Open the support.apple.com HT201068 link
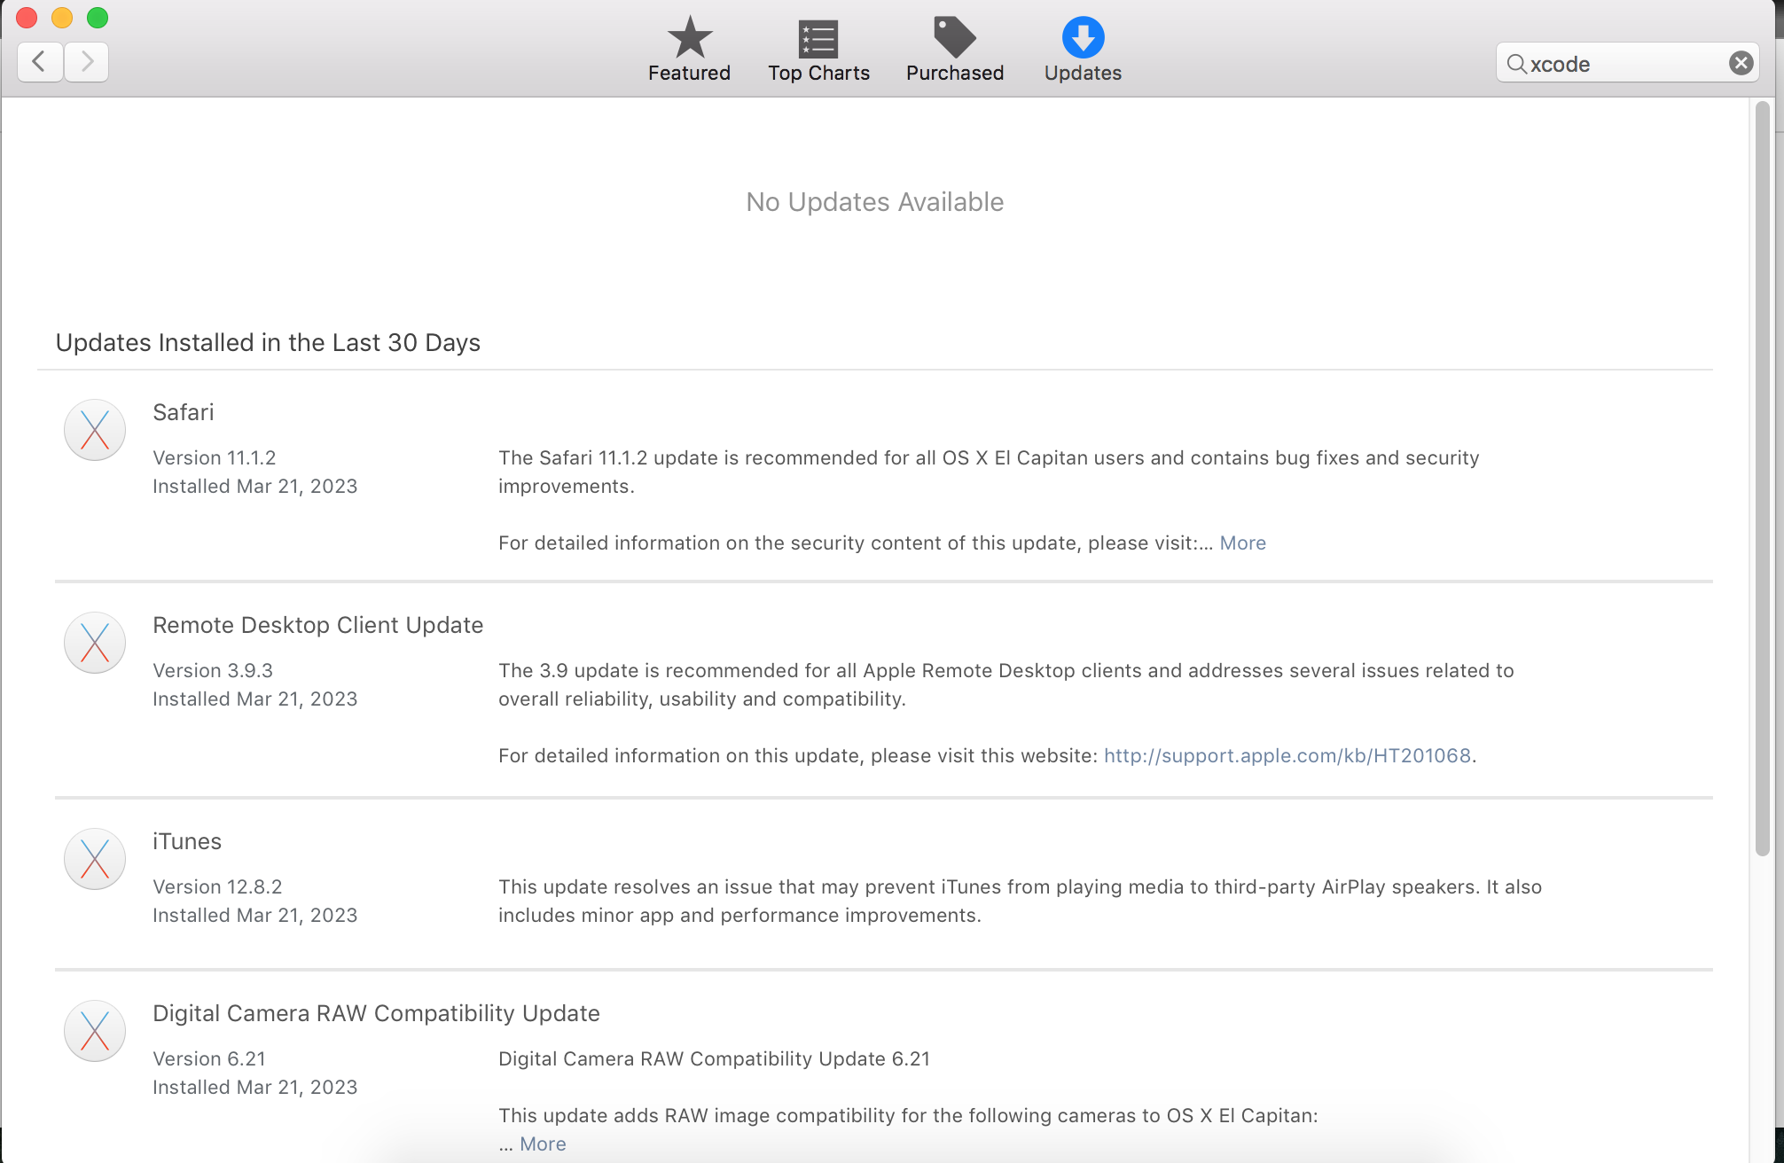 1287,755
